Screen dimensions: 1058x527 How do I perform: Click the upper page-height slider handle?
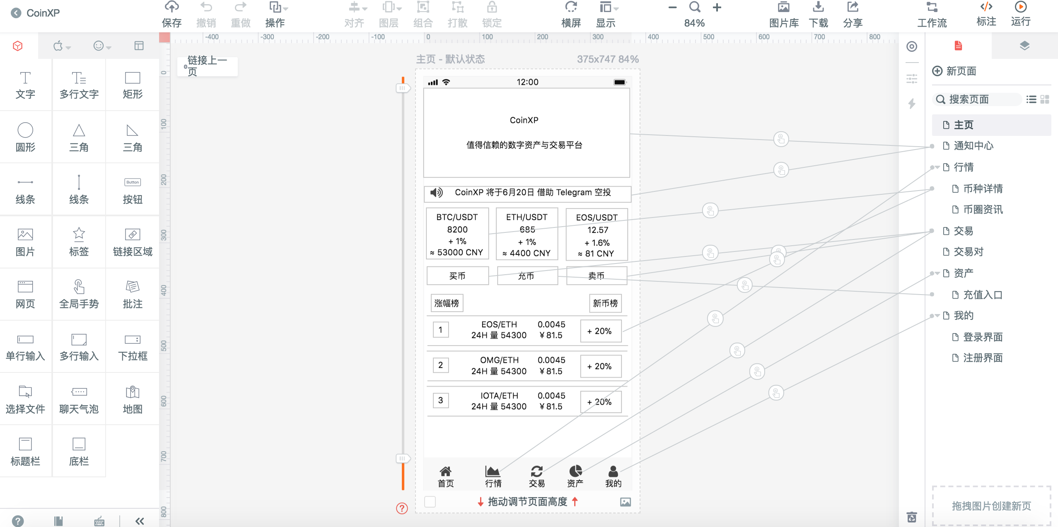[403, 88]
